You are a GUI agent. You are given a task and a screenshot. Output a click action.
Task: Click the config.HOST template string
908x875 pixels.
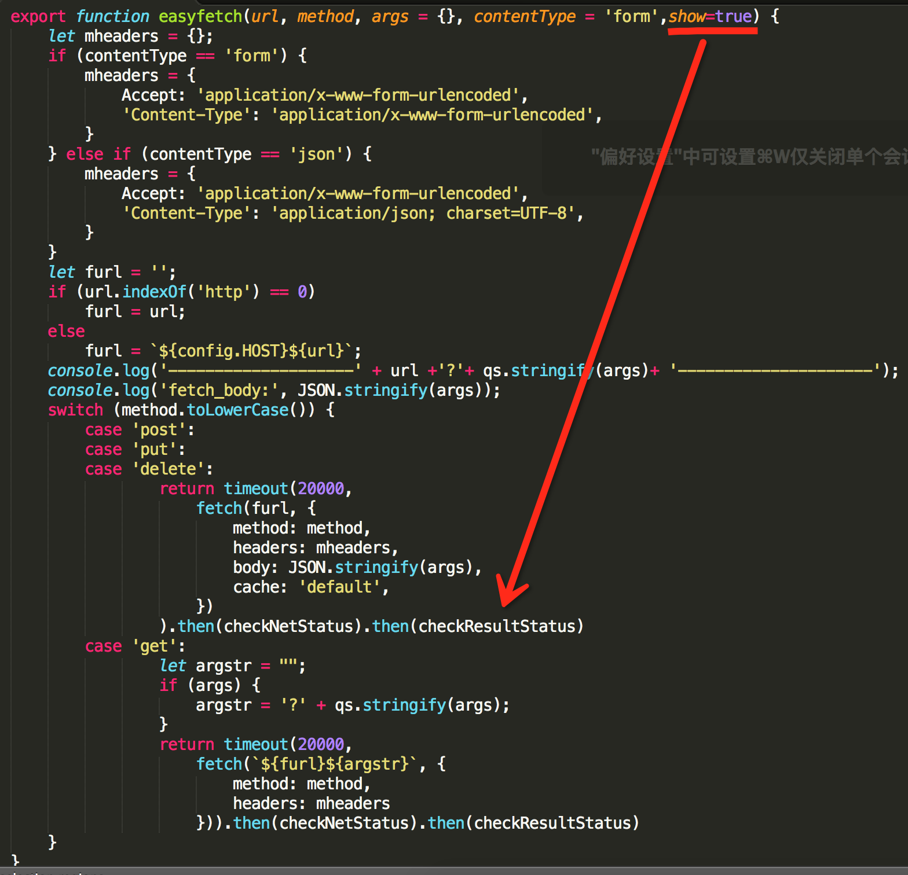[x=255, y=351]
